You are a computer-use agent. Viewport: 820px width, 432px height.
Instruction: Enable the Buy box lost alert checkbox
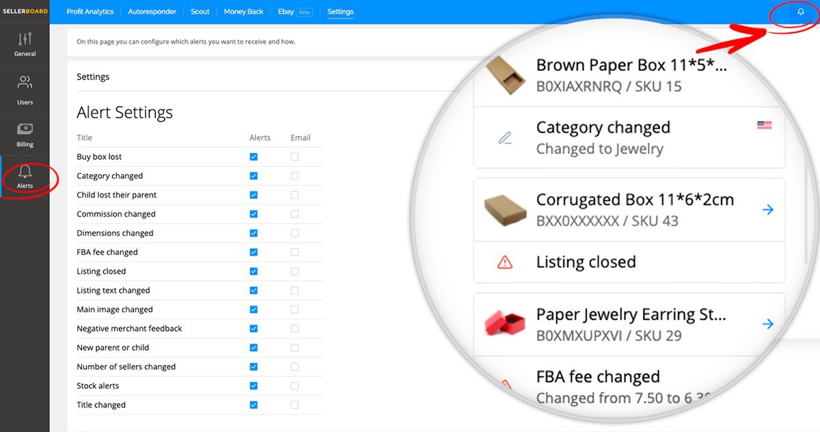point(254,157)
